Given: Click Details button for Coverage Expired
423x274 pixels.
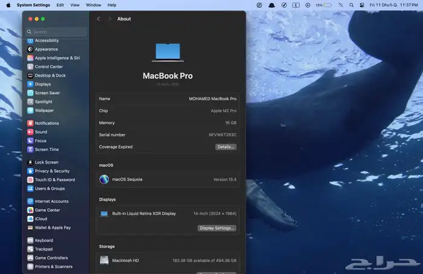Looking at the screenshot, I should [x=226, y=147].
